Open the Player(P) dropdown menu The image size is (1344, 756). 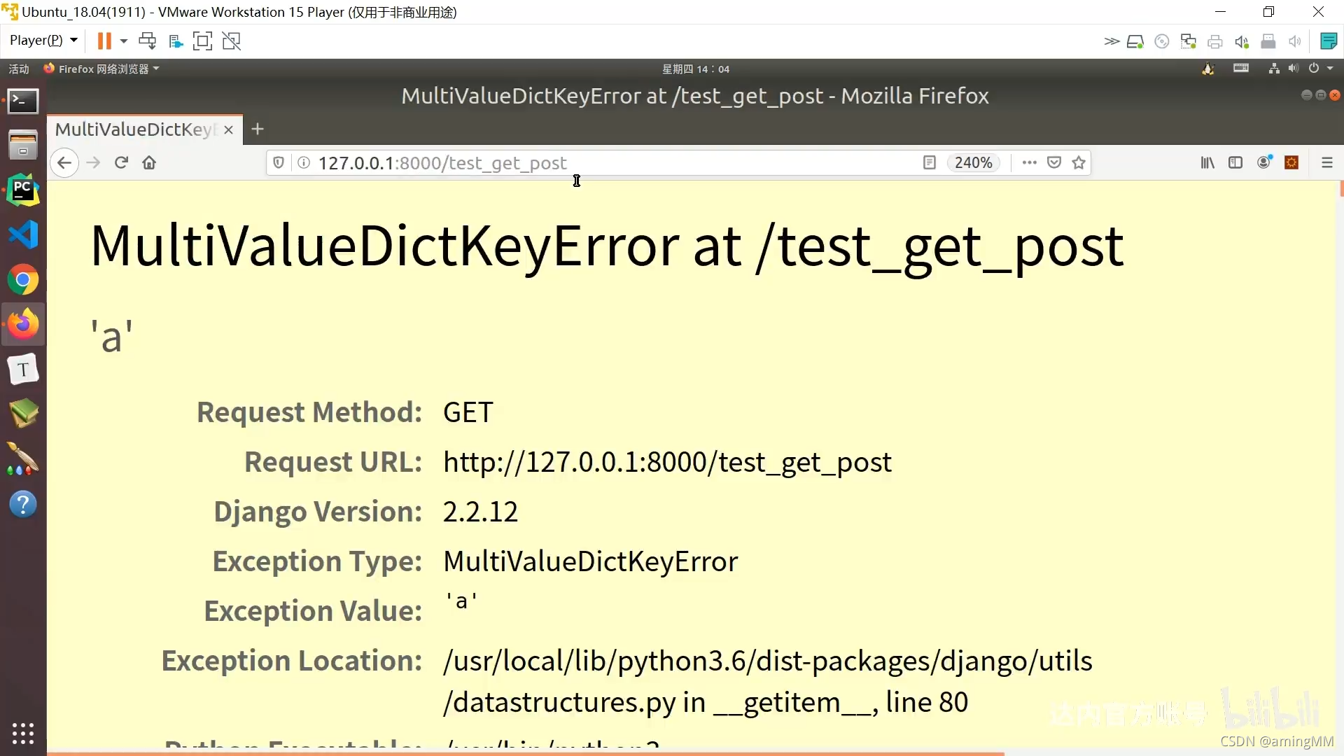point(43,41)
